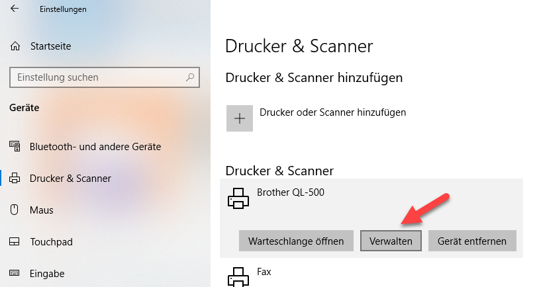Select the Maus mouse icon in the sidebar
The height and width of the screenshot is (287, 535).
coord(15,210)
